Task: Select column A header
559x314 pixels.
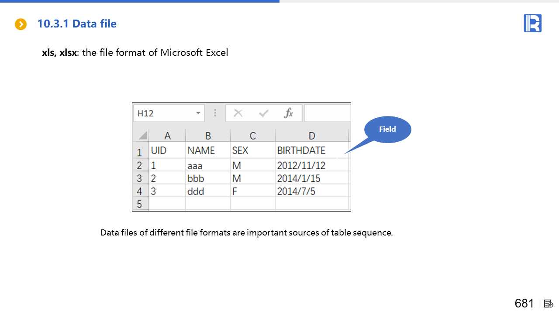Action: (167, 136)
